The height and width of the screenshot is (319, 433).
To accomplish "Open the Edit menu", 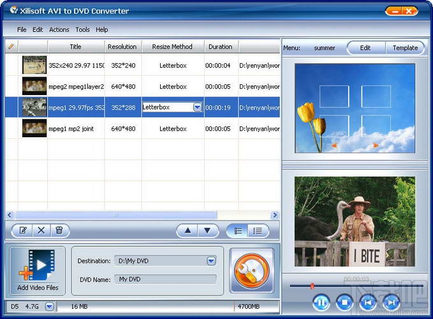I will 38,29.
